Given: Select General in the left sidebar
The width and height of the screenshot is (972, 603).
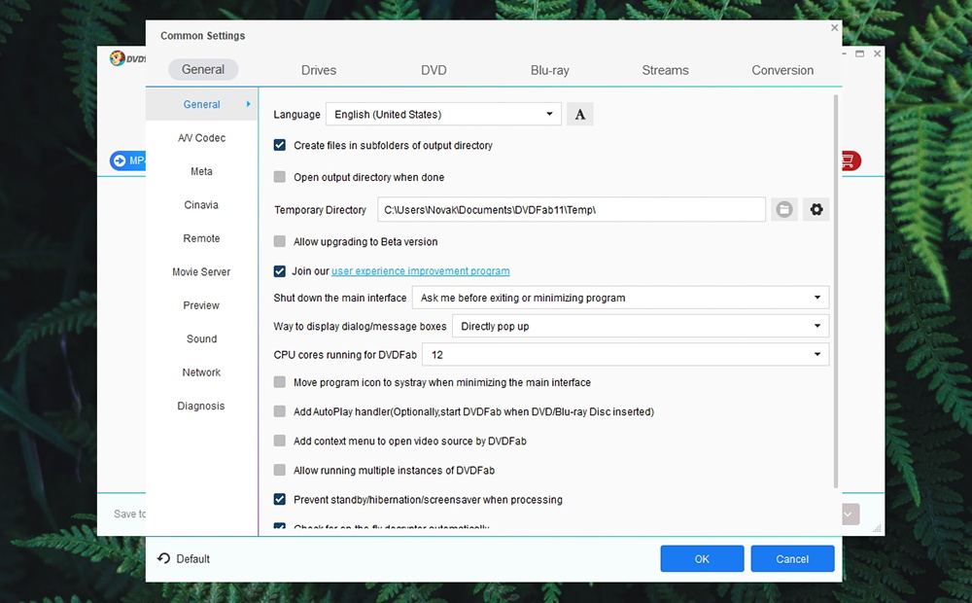Looking at the screenshot, I should (x=201, y=104).
